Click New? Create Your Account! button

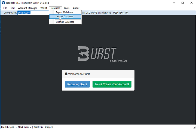pos(112,84)
